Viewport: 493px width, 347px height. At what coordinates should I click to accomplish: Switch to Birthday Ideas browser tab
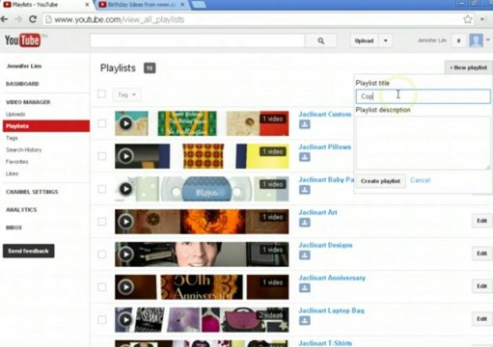click(142, 5)
